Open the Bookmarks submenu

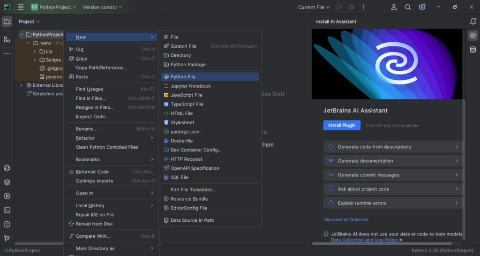[x=112, y=159]
